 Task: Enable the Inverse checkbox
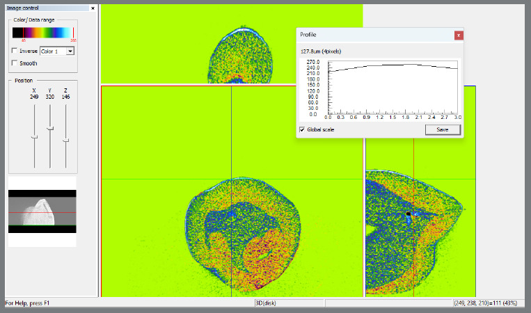(x=15, y=51)
